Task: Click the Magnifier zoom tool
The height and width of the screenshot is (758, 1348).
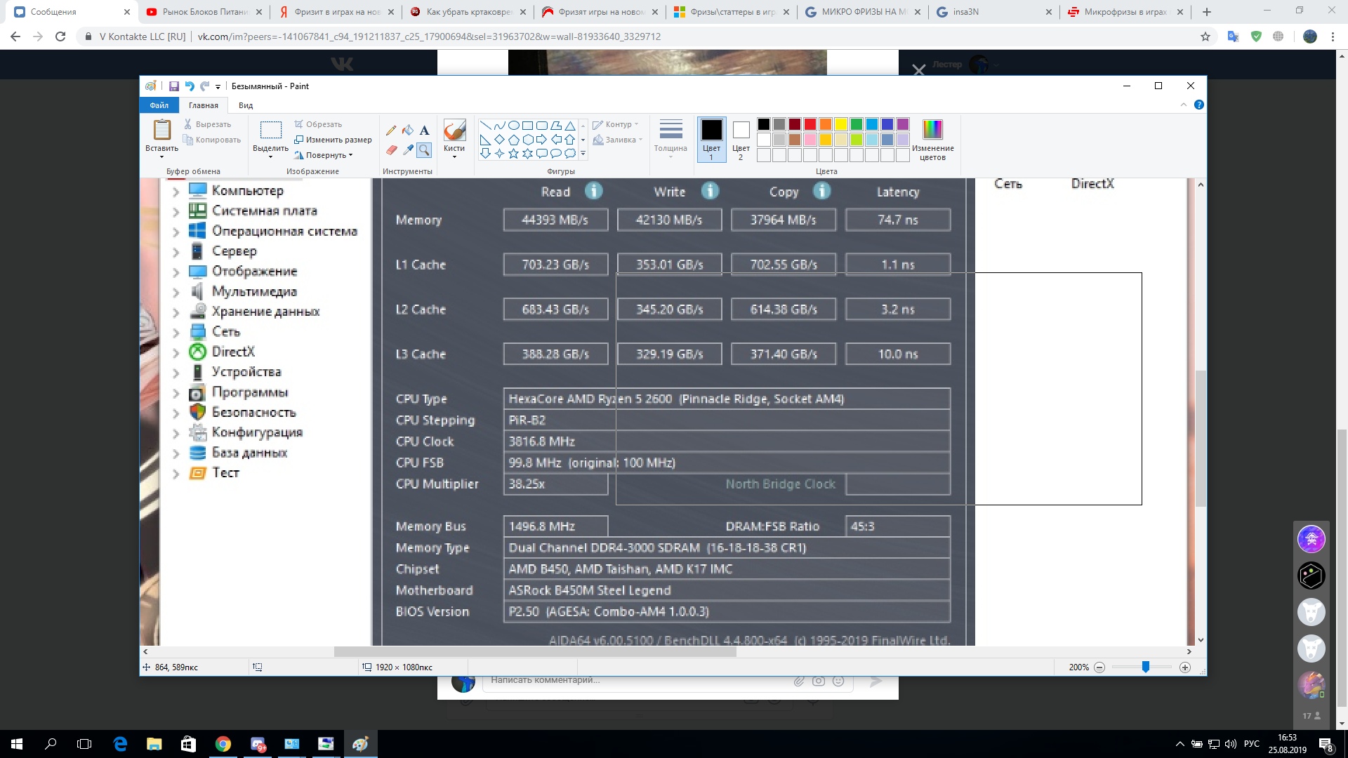Action: (424, 149)
